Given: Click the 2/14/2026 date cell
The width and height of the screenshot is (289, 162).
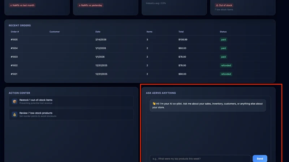Looking at the screenshot, I should pyautogui.click(x=101, y=40).
